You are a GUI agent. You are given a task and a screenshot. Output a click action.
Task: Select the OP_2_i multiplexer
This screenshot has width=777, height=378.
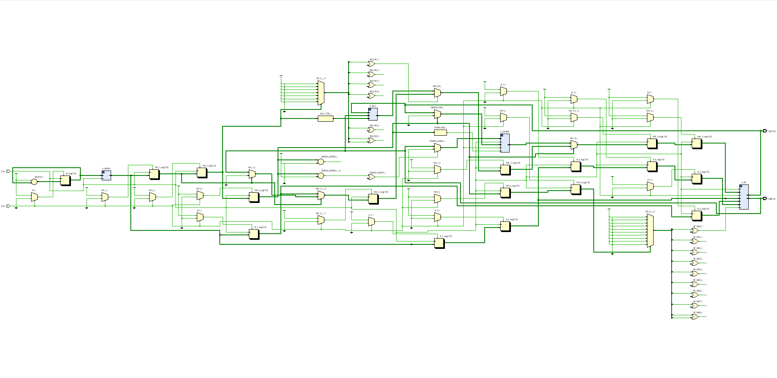click(153, 197)
